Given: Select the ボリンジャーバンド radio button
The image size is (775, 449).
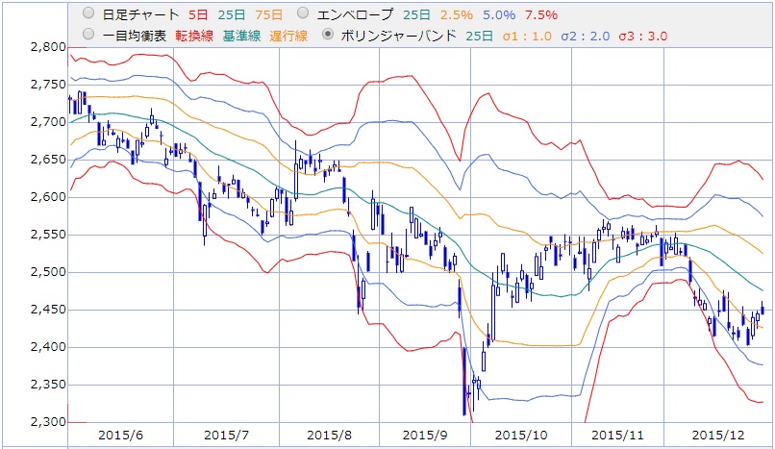Looking at the screenshot, I should pos(327,35).
